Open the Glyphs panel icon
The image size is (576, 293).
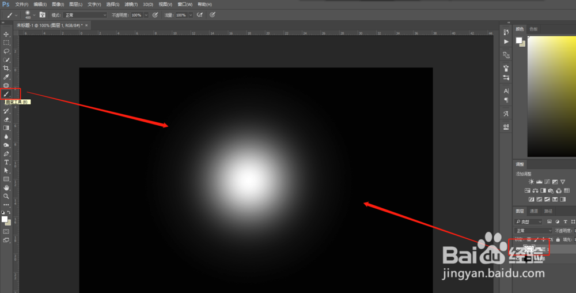[506, 114]
